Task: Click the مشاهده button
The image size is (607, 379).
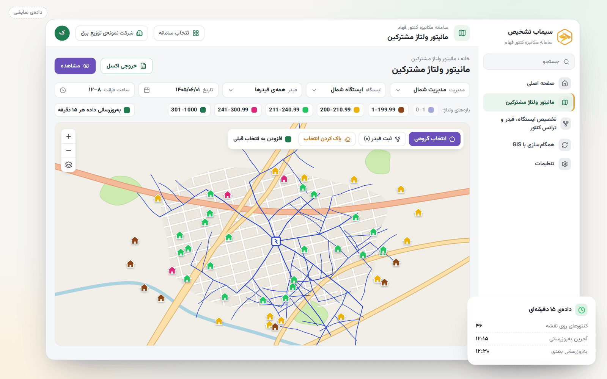Action: [75, 66]
